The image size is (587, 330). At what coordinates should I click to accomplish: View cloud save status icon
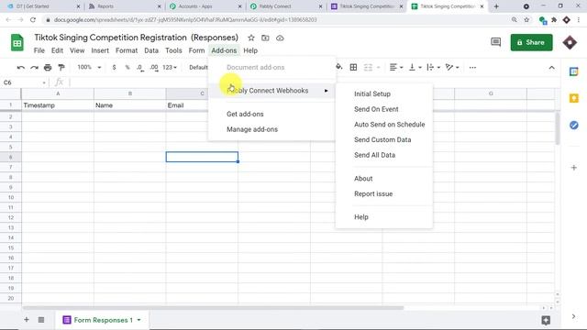point(280,38)
